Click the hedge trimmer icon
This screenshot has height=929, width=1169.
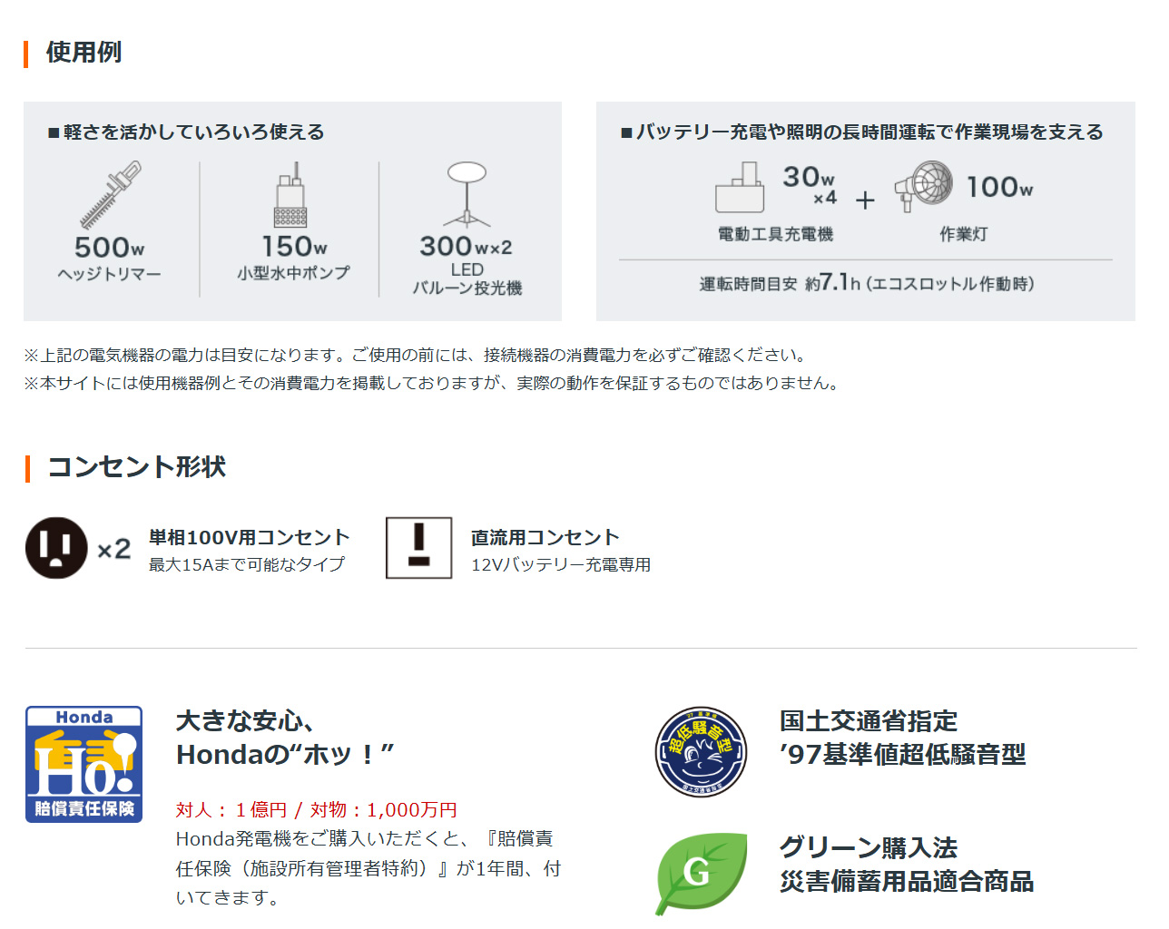click(111, 195)
